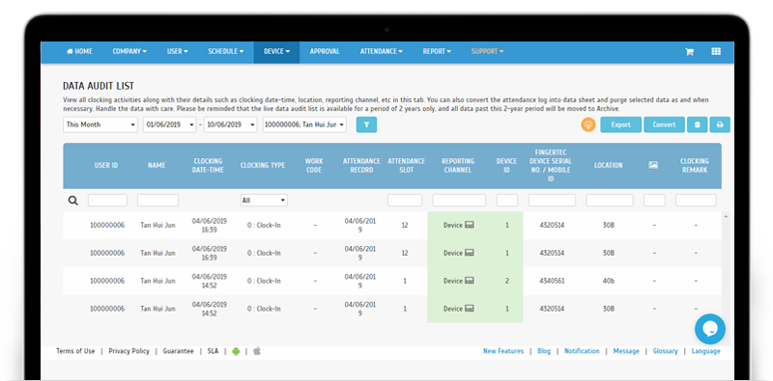This screenshot has height=381, width=773.
Task: Open the apps grid icon
Action: point(716,52)
